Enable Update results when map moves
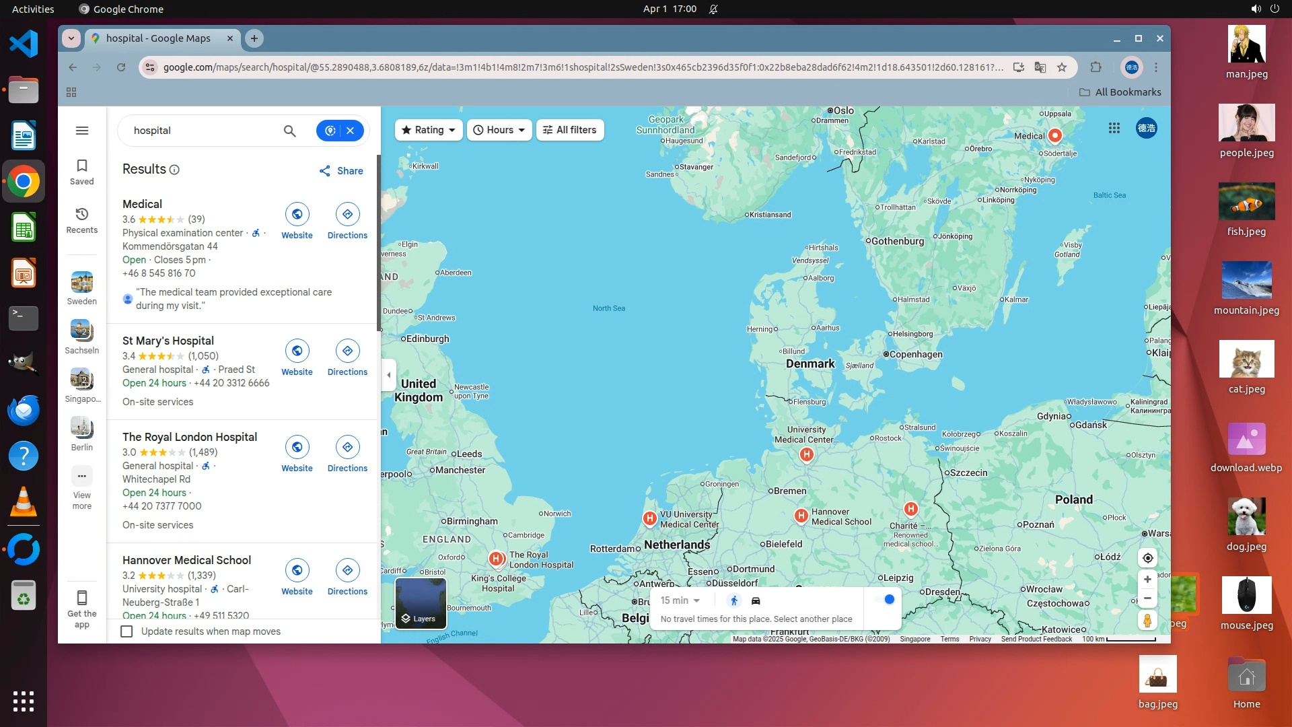The width and height of the screenshot is (1292, 727). (127, 631)
